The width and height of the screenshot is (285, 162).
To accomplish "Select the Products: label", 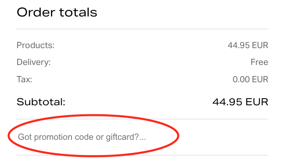I will (36, 45).
